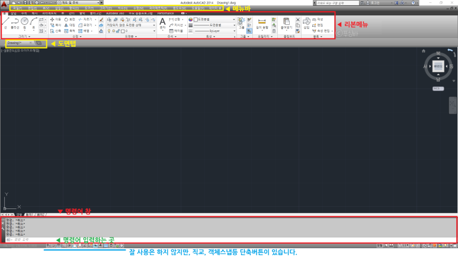Viewport: 458px width, 257px height.
Task: Choose the Copy (복사) tool
Action: point(56,25)
